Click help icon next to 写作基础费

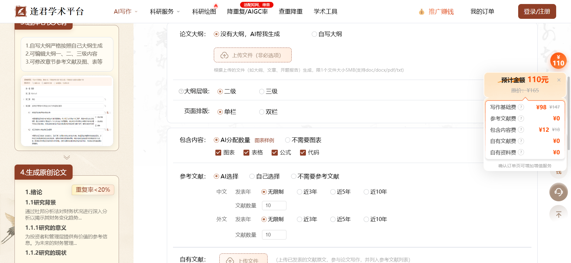[521, 107]
